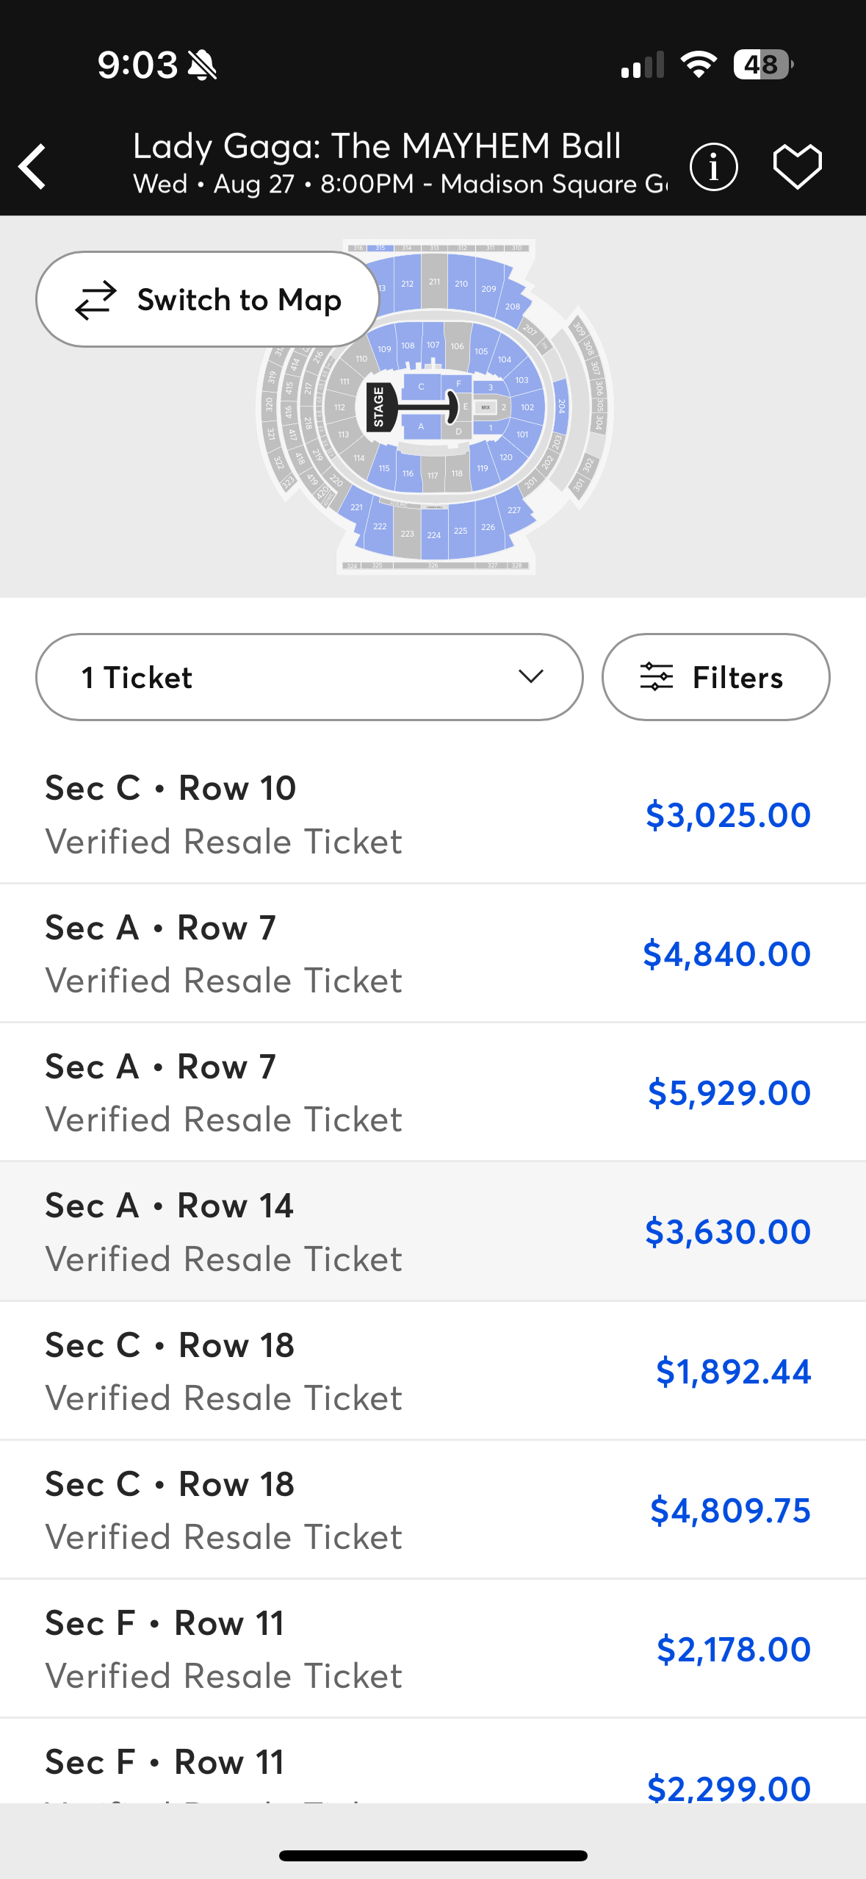Tap the filter sliders icon
866x1879 pixels.
tap(656, 677)
